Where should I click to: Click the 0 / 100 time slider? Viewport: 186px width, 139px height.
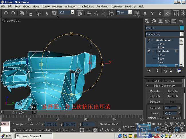pyautogui.click(x=18, y=112)
